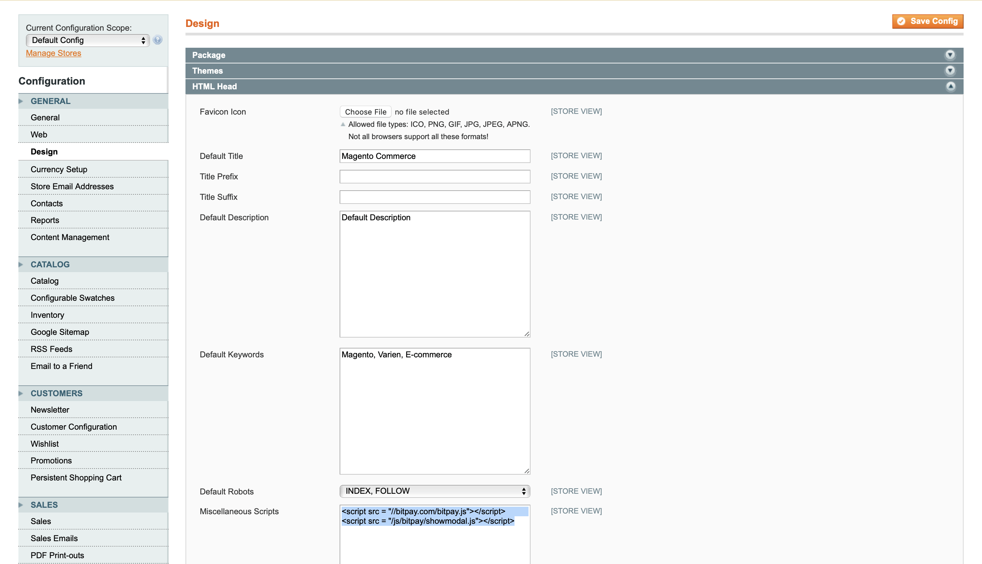The width and height of the screenshot is (982, 564).
Task: Click the SALES group heading
Action: coord(44,505)
